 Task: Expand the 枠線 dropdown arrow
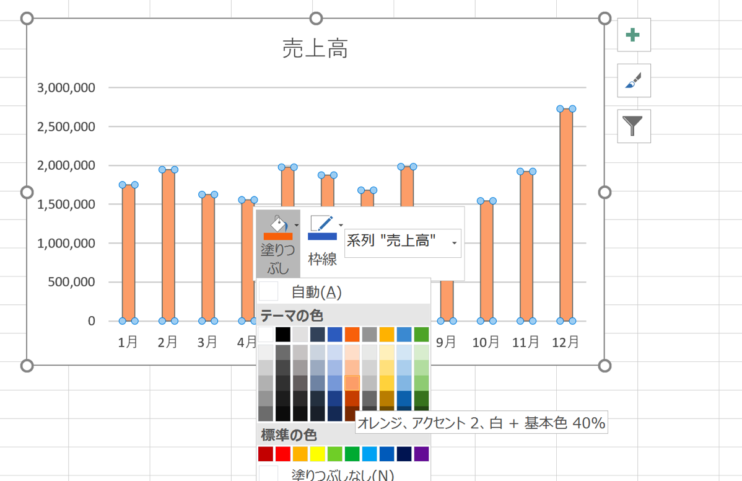[341, 226]
